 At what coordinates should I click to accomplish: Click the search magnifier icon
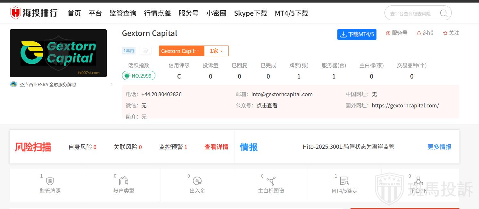click(443, 13)
